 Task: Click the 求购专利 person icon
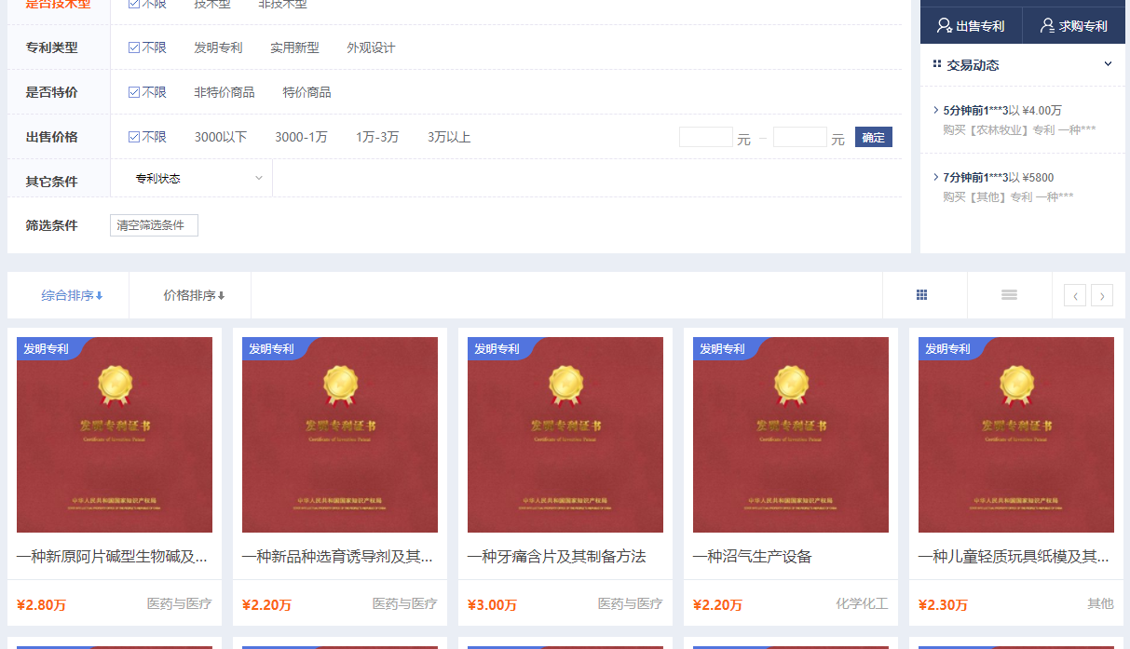[1047, 26]
